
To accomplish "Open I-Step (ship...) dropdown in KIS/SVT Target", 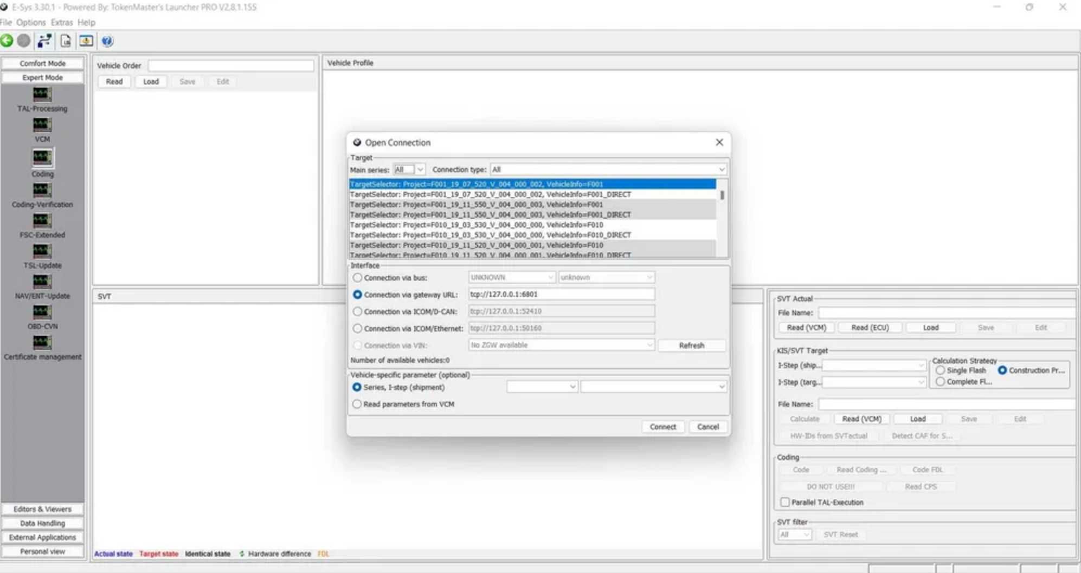I will pos(874,366).
